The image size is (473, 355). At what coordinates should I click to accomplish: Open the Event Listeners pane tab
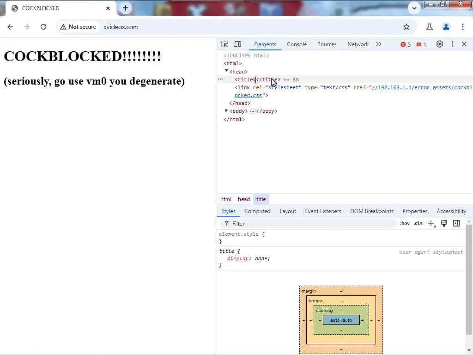[x=323, y=211]
